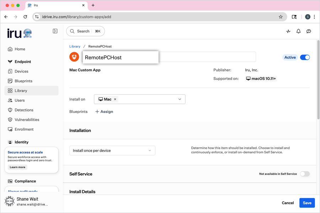Viewport: 320px width, 213px height.
Task: Open the Install once per device dropdown
Action: click(112, 151)
